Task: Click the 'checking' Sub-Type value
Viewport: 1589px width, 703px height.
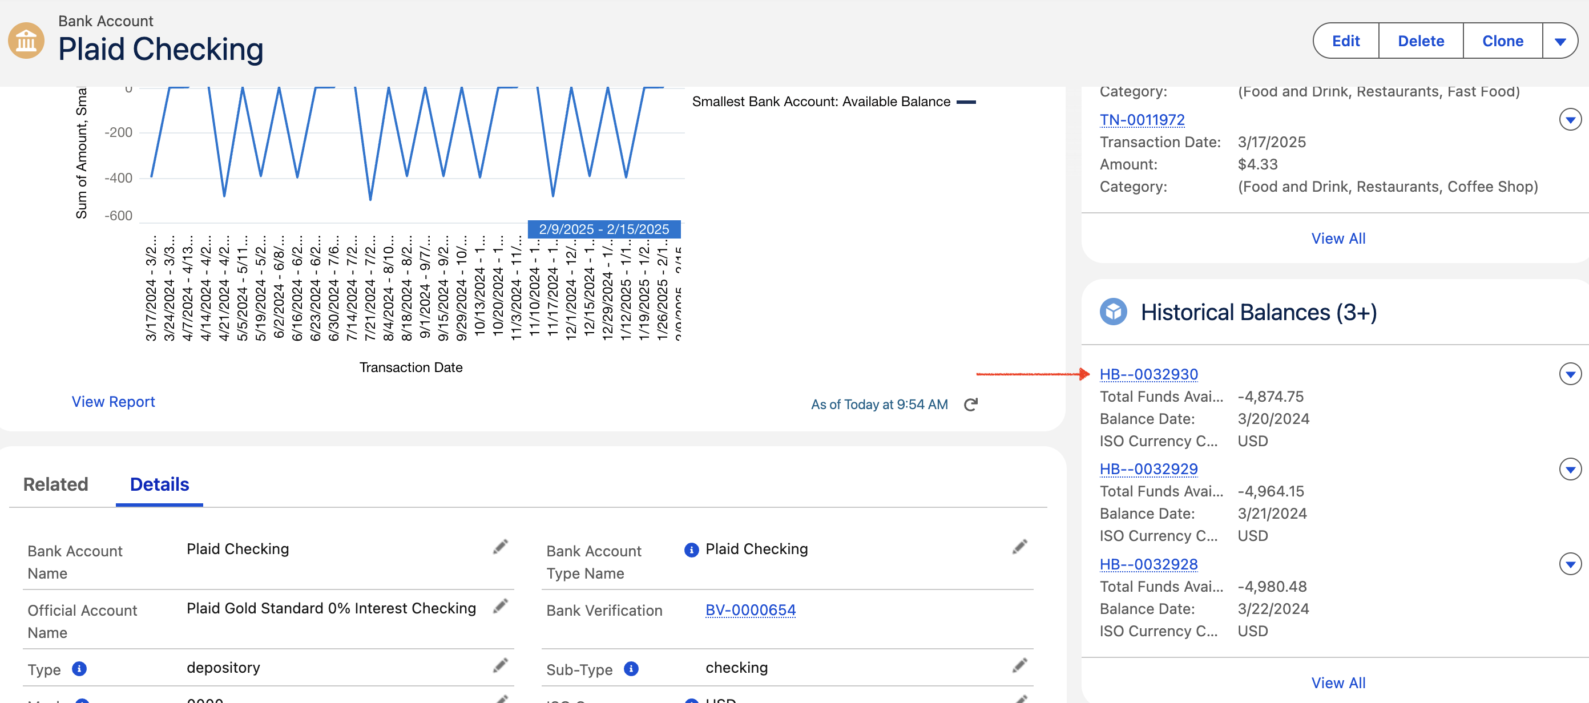Action: point(736,667)
